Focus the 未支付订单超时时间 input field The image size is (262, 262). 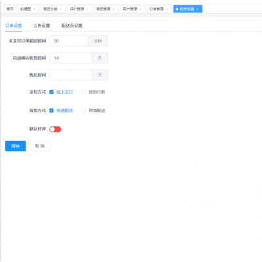(x=68, y=41)
